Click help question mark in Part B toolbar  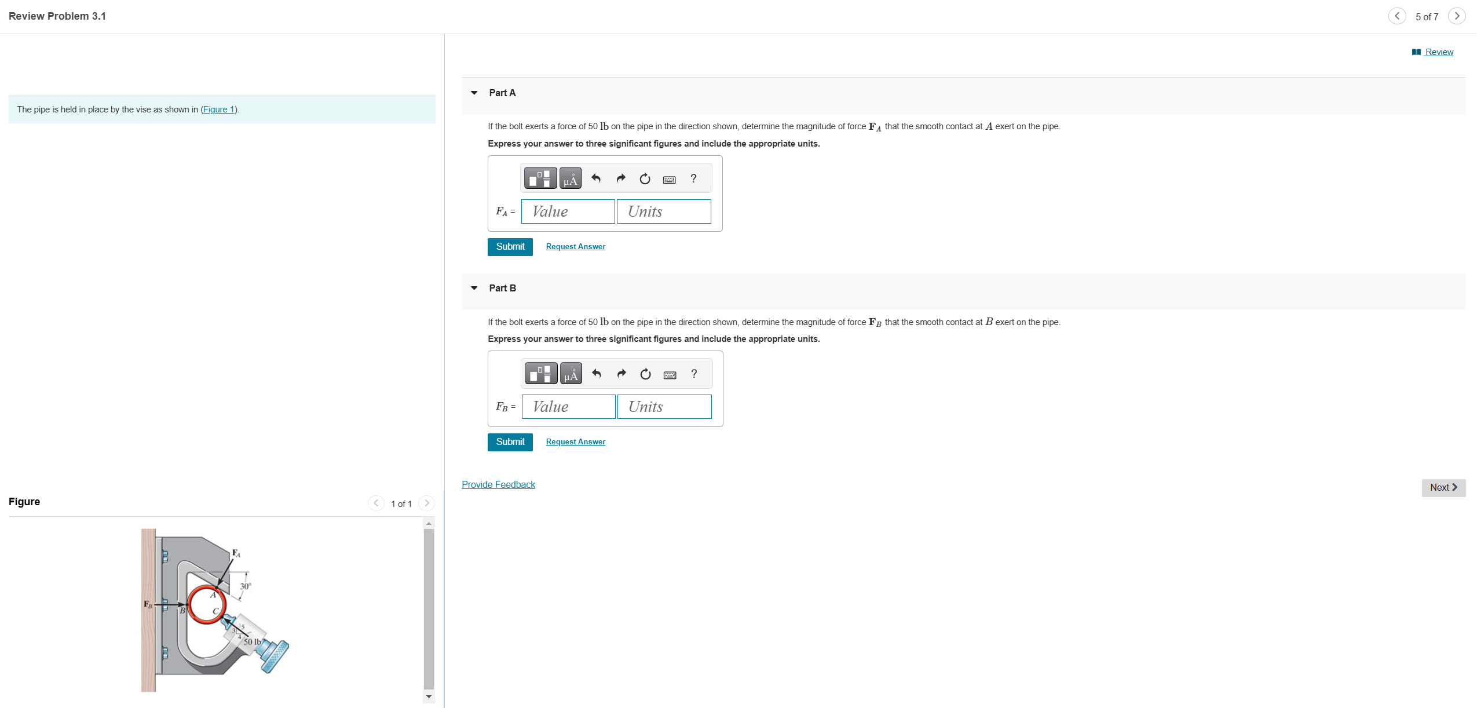[694, 374]
